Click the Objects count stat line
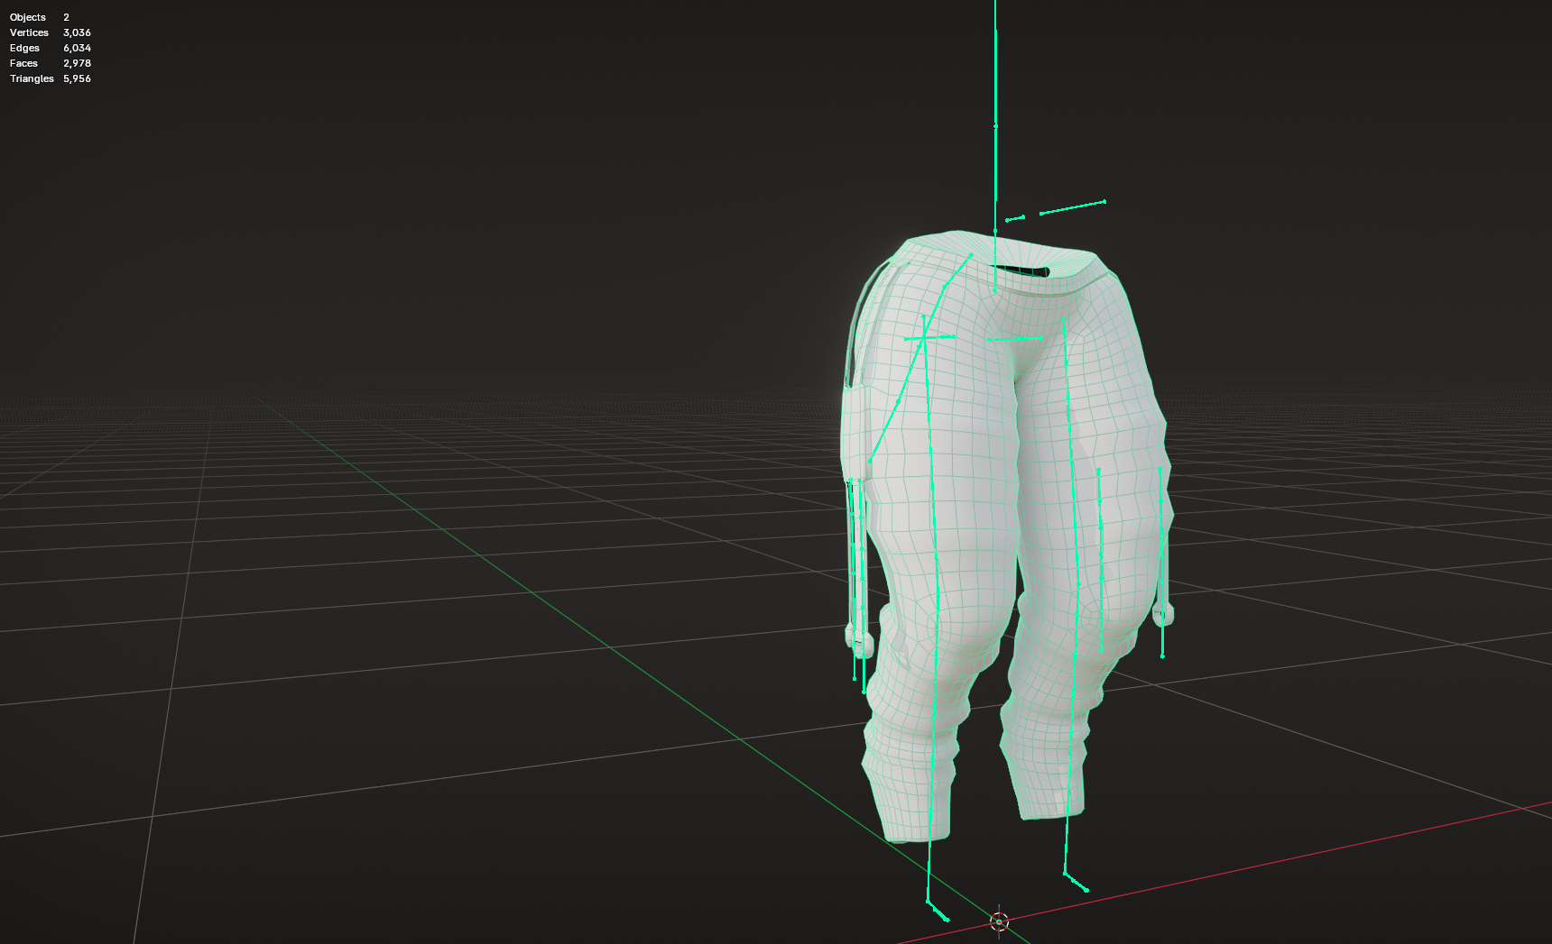This screenshot has width=1552, height=944. (40, 17)
